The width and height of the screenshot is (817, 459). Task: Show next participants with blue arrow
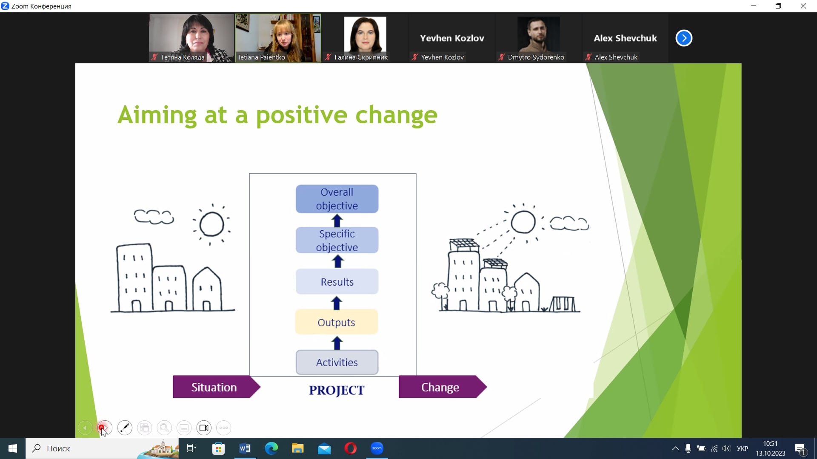click(x=684, y=38)
